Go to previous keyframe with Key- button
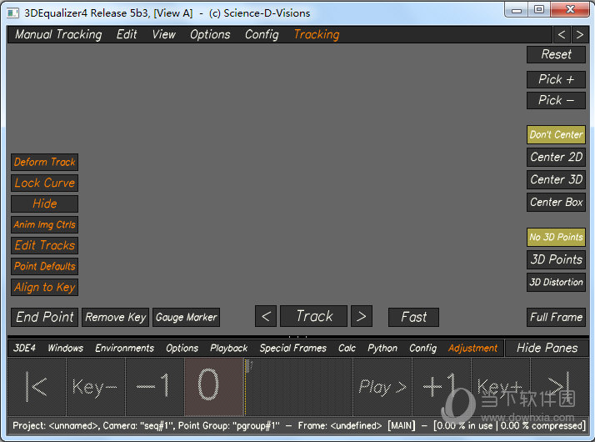Viewport: 595px width, 442px height. (x=95, y=386)
